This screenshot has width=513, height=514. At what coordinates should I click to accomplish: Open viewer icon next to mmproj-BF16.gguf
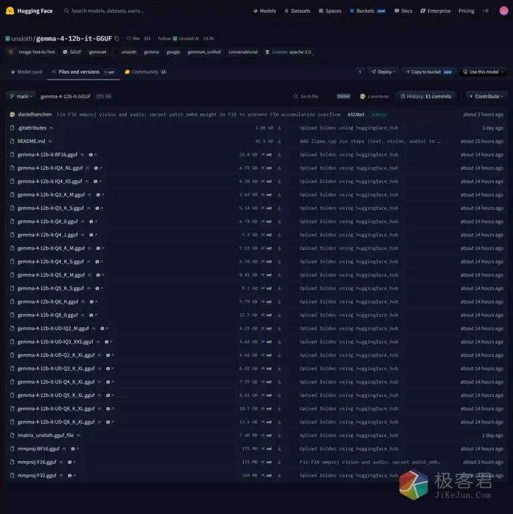tap(75, 448)
